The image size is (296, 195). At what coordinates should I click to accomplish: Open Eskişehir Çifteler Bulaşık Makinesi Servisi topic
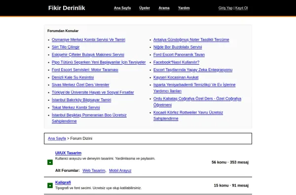[x=88, y=55]
